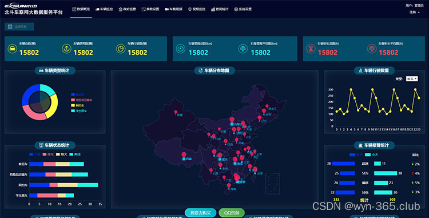Screen dimensions: 429x218
Task: Open the 参数设置 menu item
Action: click(150, 9)
